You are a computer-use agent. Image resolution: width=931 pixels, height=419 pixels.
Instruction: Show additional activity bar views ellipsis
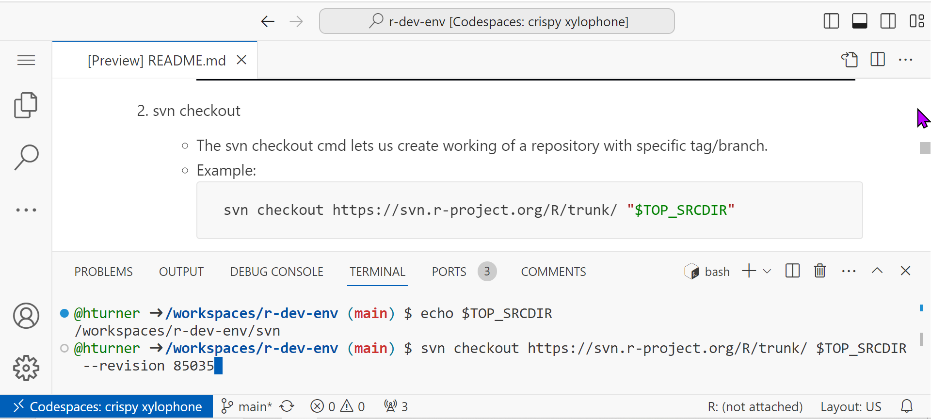pos(26,210)
